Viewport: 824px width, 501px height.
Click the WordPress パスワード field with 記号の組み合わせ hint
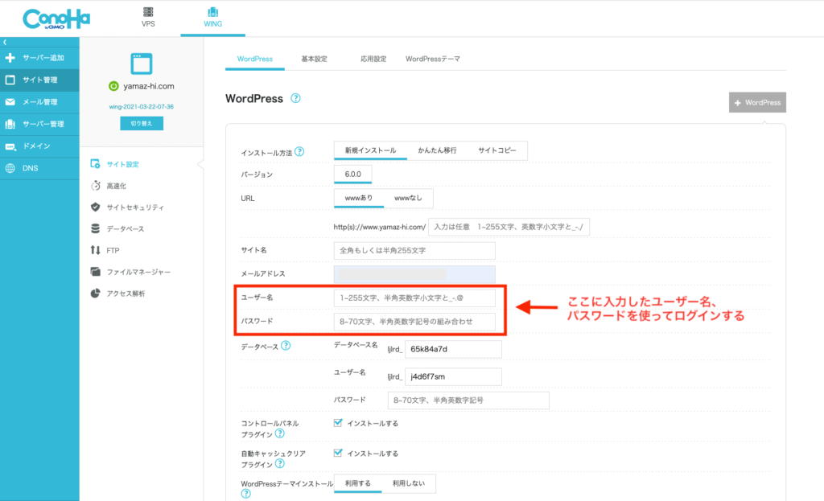[414, 322]
